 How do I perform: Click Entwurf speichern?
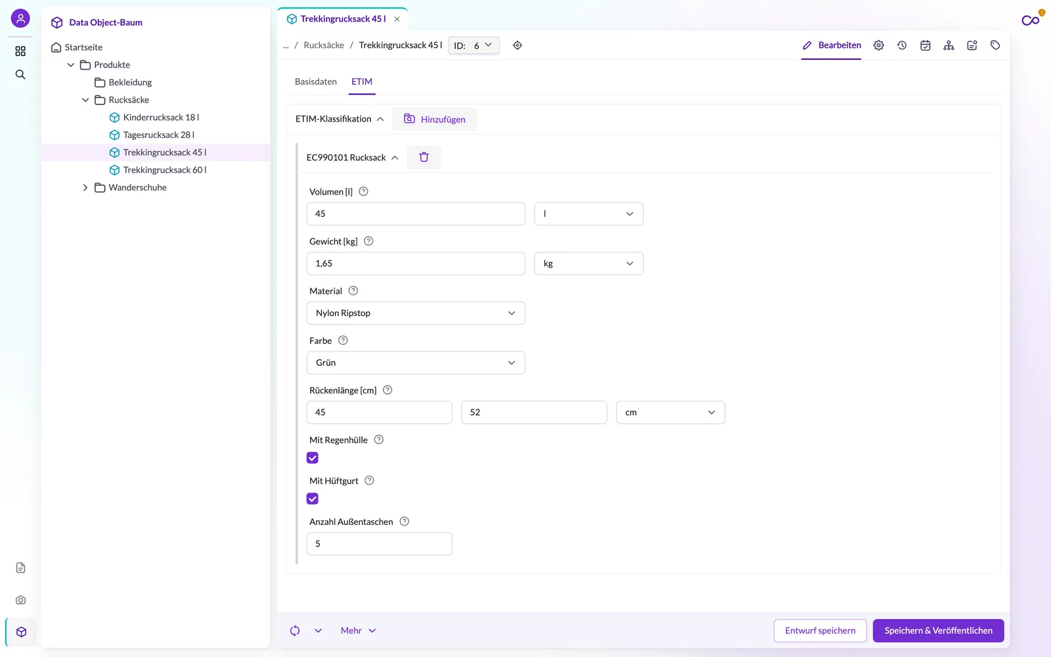(x=820, y=631)
